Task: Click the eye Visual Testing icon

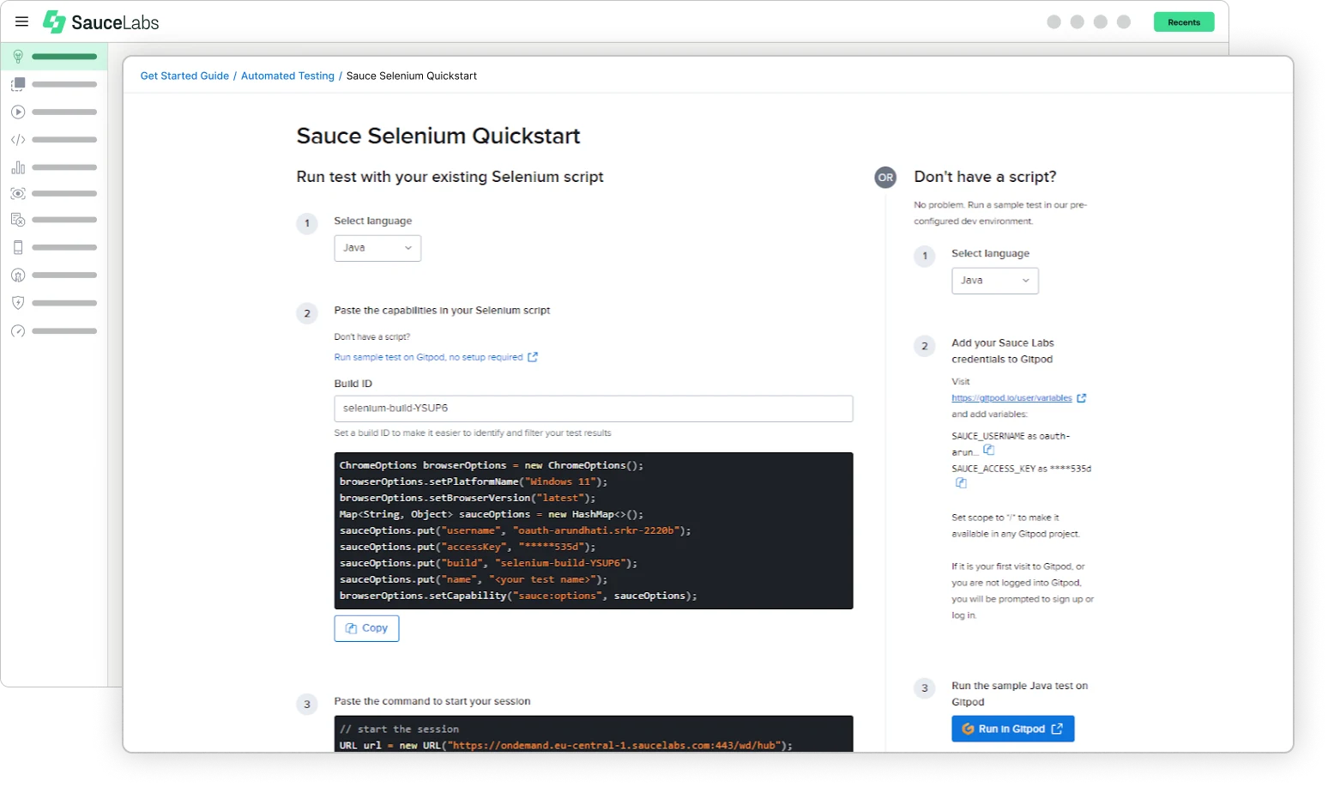Action: click(x=18, y=193)
